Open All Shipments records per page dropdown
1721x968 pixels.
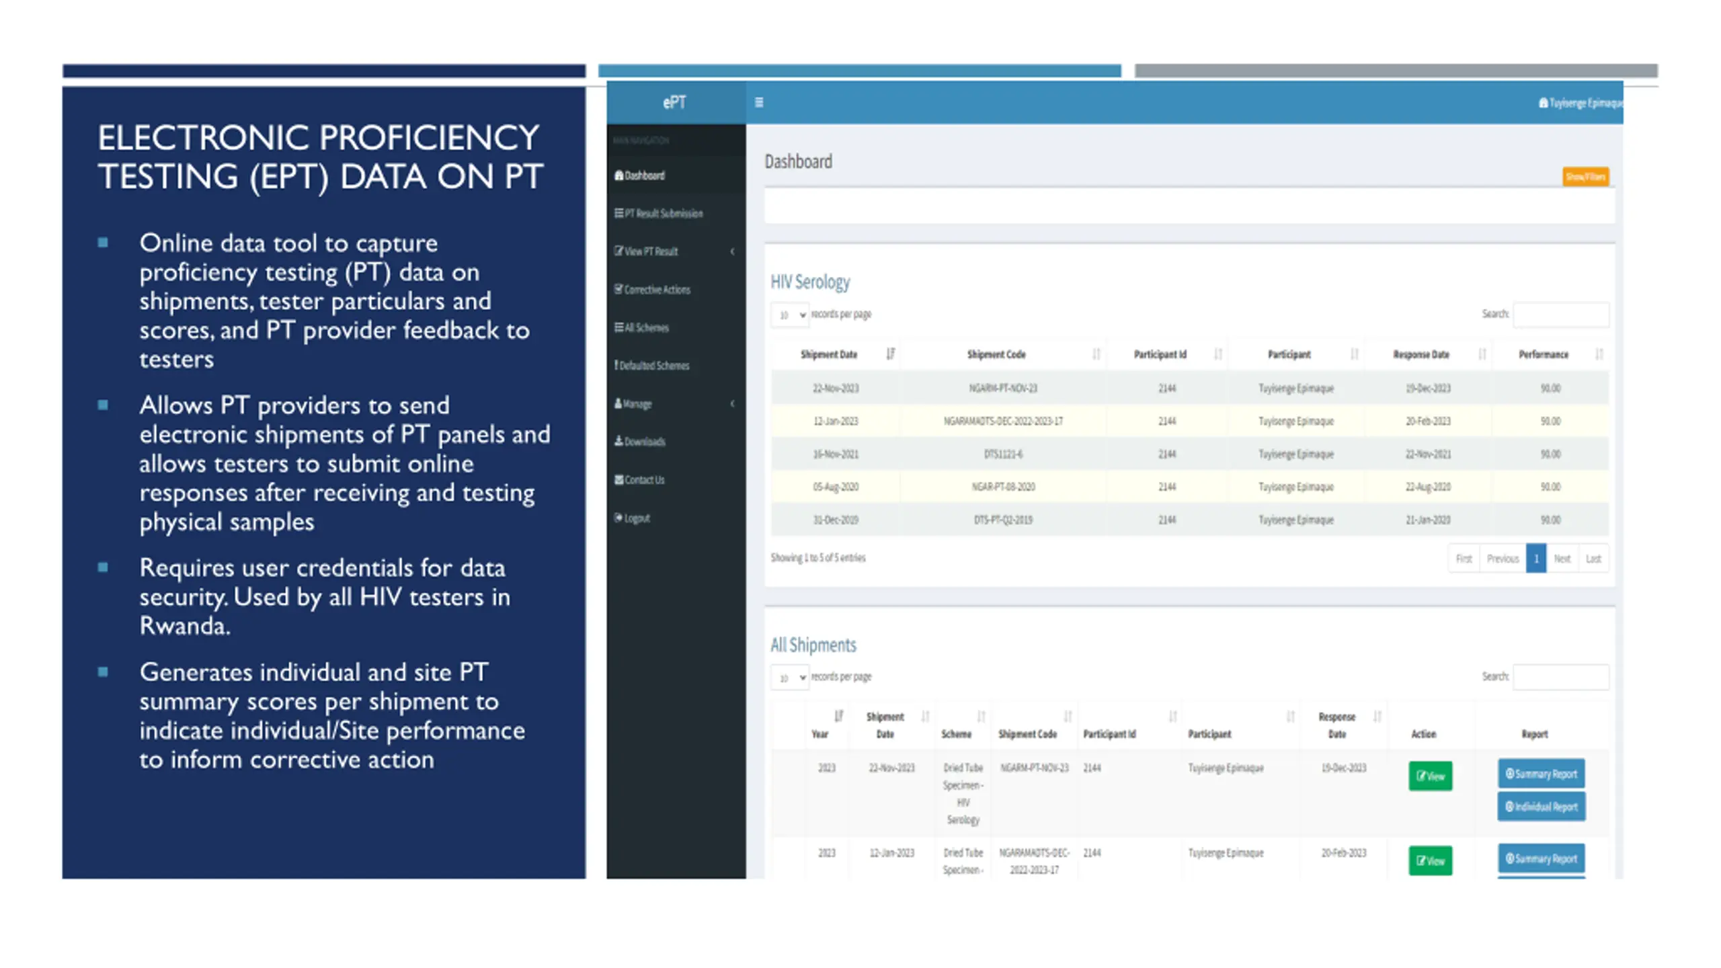tap(789, 678)
